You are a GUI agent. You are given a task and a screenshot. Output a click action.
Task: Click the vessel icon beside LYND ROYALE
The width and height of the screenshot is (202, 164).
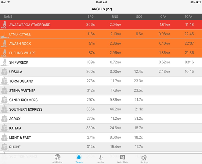click(x=5, y=35)
